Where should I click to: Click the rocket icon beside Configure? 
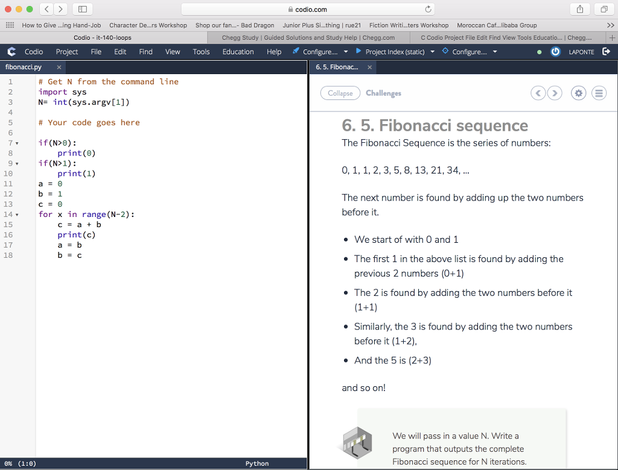[296, 51]
